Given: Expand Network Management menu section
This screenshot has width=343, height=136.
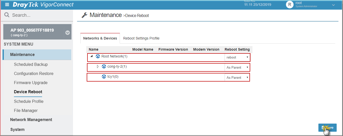Looking at the screenshot, I should click(x=31, y=120).
